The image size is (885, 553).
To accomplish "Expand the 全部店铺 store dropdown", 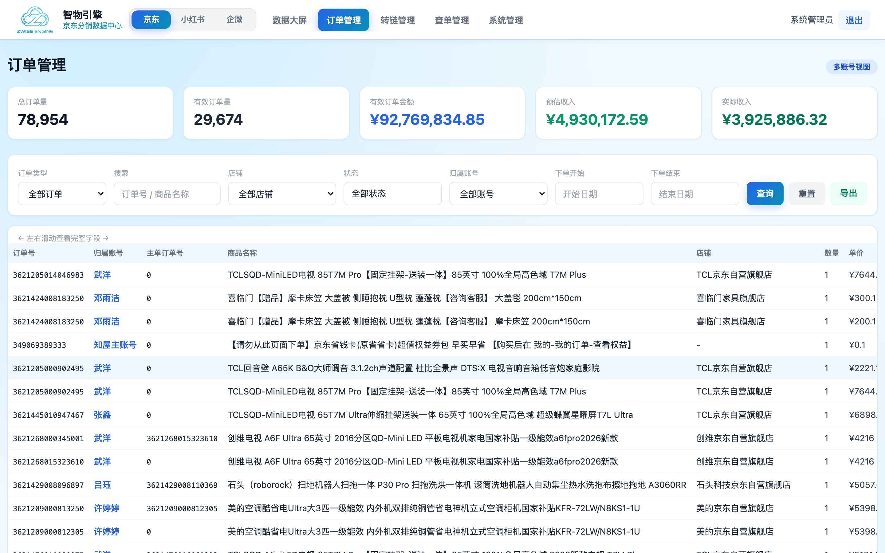I will click(x=282, y=194).
